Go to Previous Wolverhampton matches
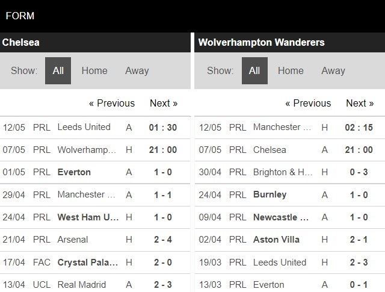385x292 pixels. [x=308, y=103]
